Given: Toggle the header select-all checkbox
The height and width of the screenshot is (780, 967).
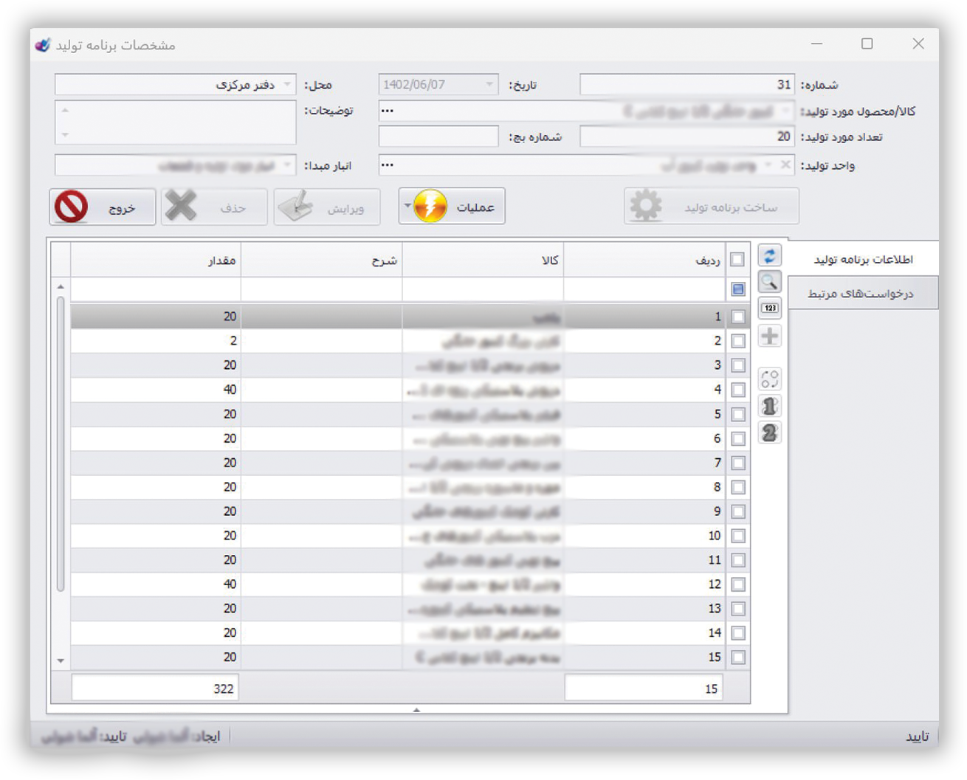Looking at the screenshot, I should (737, 259).
